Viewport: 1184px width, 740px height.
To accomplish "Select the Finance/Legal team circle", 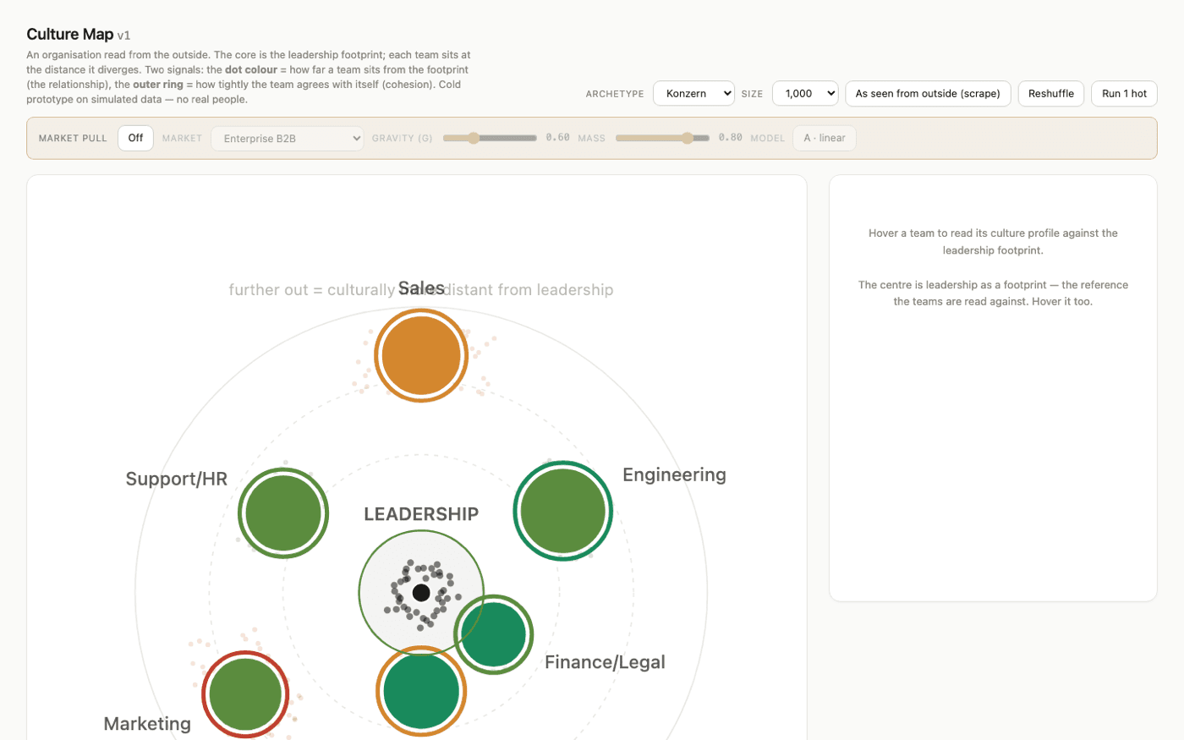I will point(494,634).
